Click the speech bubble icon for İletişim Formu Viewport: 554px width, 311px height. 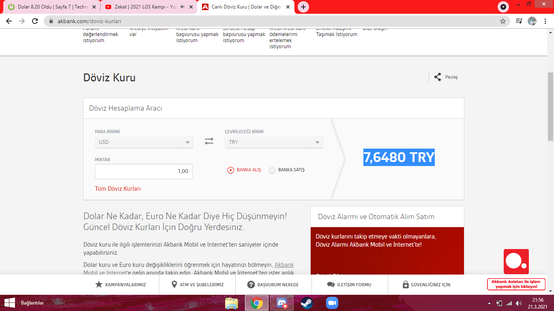click(x=331, y=285)
